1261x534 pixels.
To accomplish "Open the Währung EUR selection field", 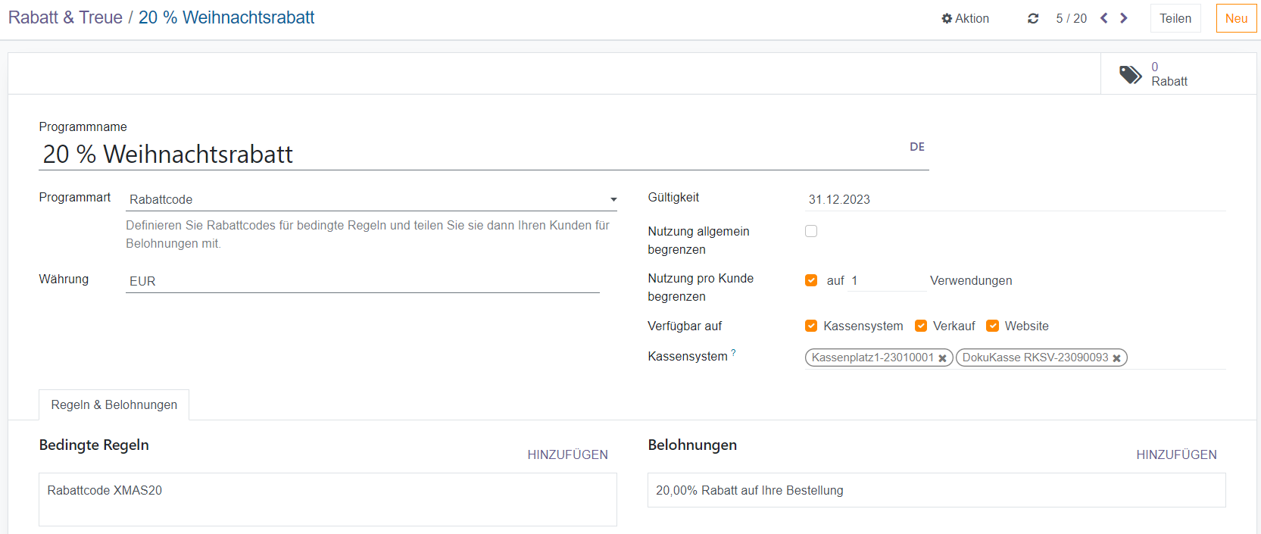I will point(362,281).
